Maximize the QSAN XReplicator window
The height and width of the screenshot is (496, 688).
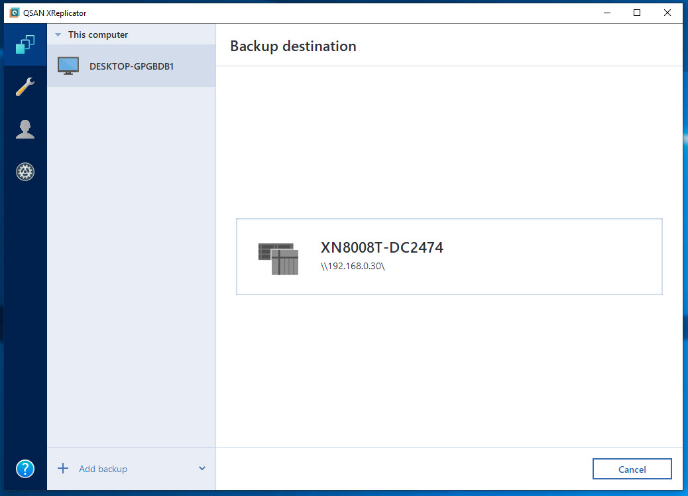pyautogui.click(x=637, y=13)
